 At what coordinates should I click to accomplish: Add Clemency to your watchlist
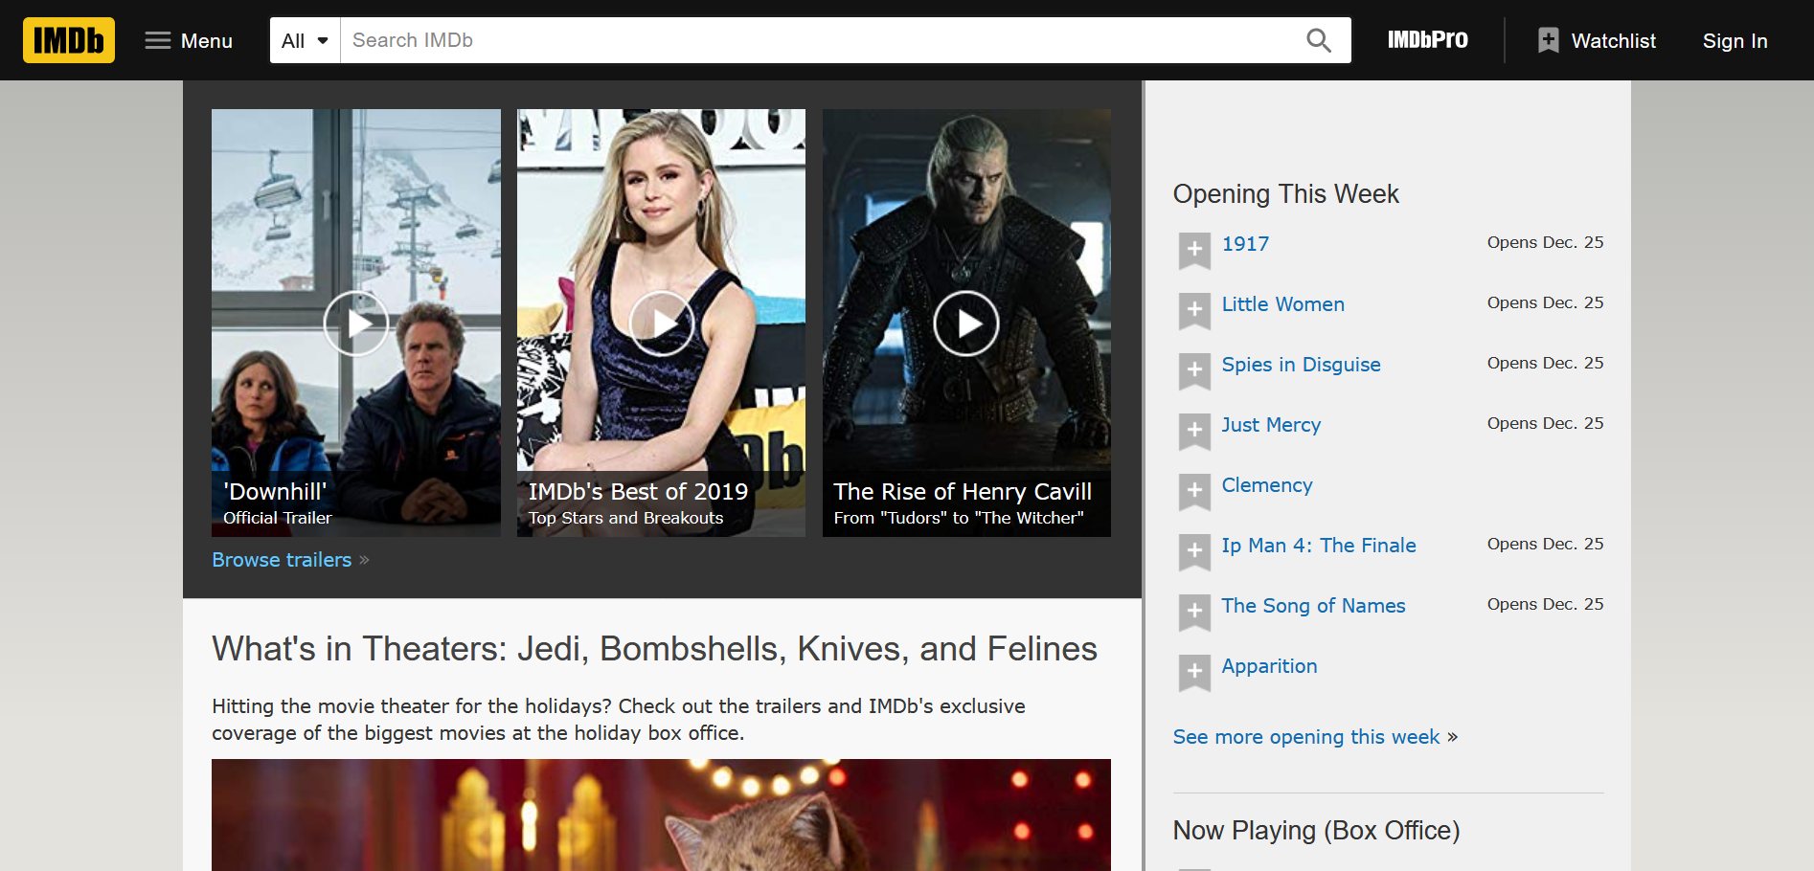tap(1194, 492)
